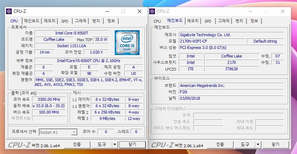This screenshot has width=297, height=154.
Task: Click manufacturer field Gigabyte Technology Co. Ltd.
Action: click(x=231, y=35)
